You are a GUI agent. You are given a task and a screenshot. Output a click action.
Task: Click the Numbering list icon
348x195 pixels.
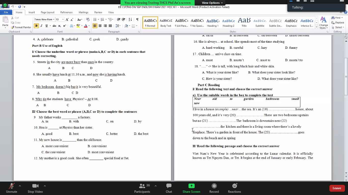click(x=102, y=20)
